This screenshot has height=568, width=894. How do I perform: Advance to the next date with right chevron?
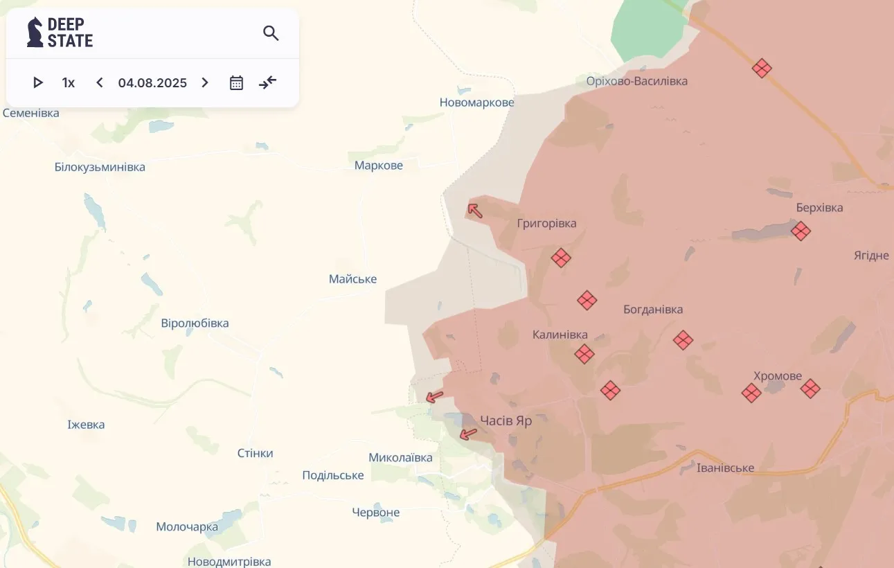click(205, 82)
